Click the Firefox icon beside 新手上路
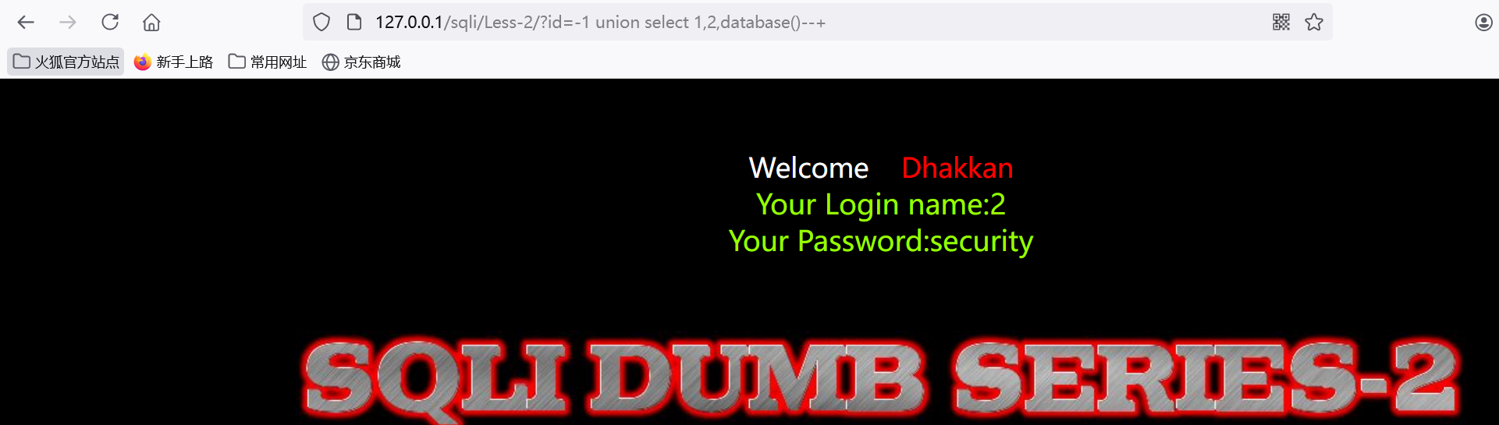This screenshot has width=1499, height=425. (142, 62)
